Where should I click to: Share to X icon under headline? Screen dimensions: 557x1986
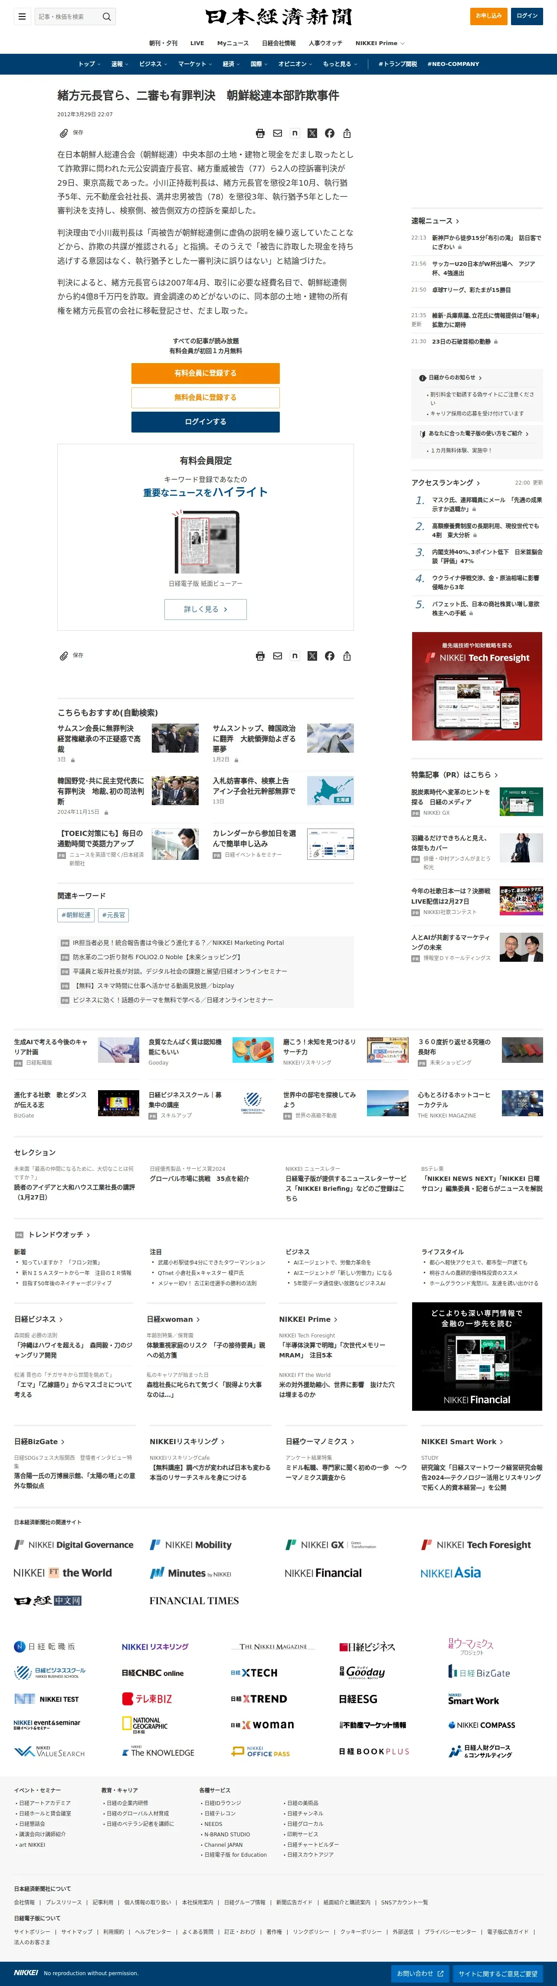312,133
